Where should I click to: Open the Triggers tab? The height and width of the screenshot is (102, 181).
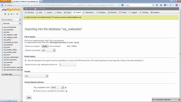(x=133, y=12)
